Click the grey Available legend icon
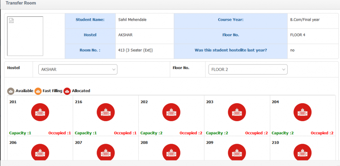Image resolution: width=340 pixels, height=166 pixels. click(11, 91)
